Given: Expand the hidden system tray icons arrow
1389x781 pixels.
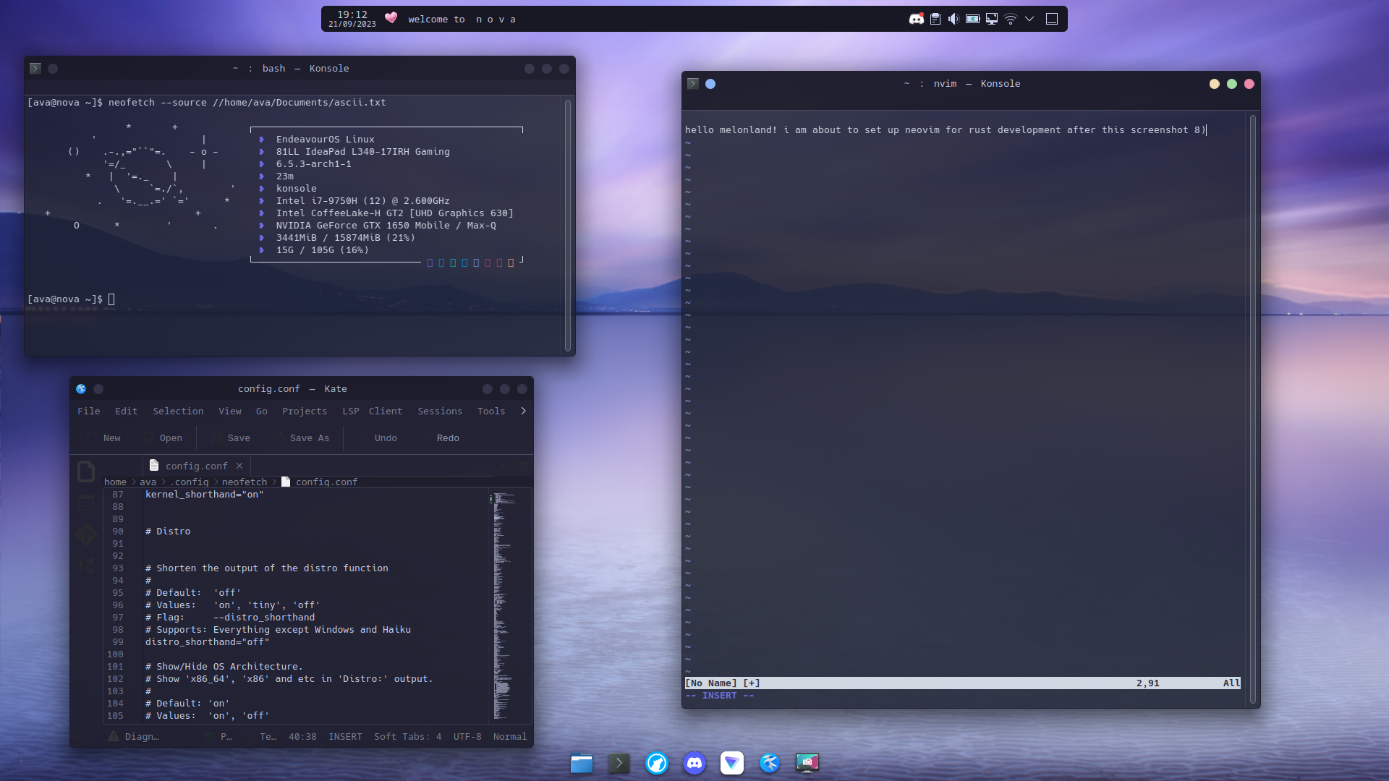Looking at the screenshot, I should coord(1029,19).
